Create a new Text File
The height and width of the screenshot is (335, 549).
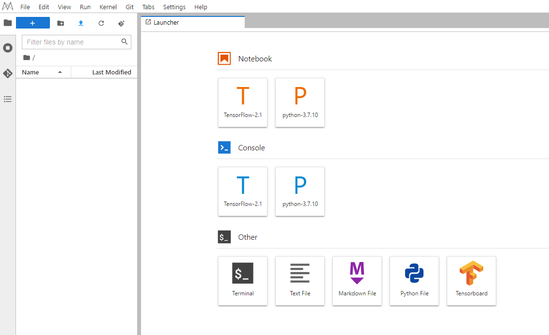(x=300, y=281)
